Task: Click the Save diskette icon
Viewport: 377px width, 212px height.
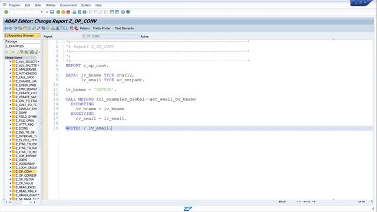Action: (52, 12)
